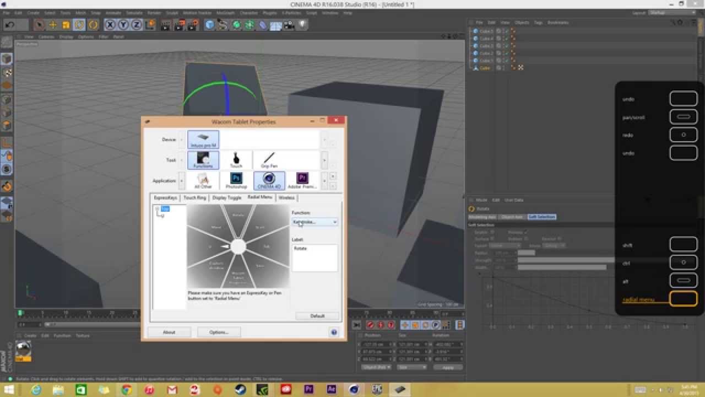Screen dimensions: 705x397
Task: Click the Options... button
Action: click(x=219, y=332)
